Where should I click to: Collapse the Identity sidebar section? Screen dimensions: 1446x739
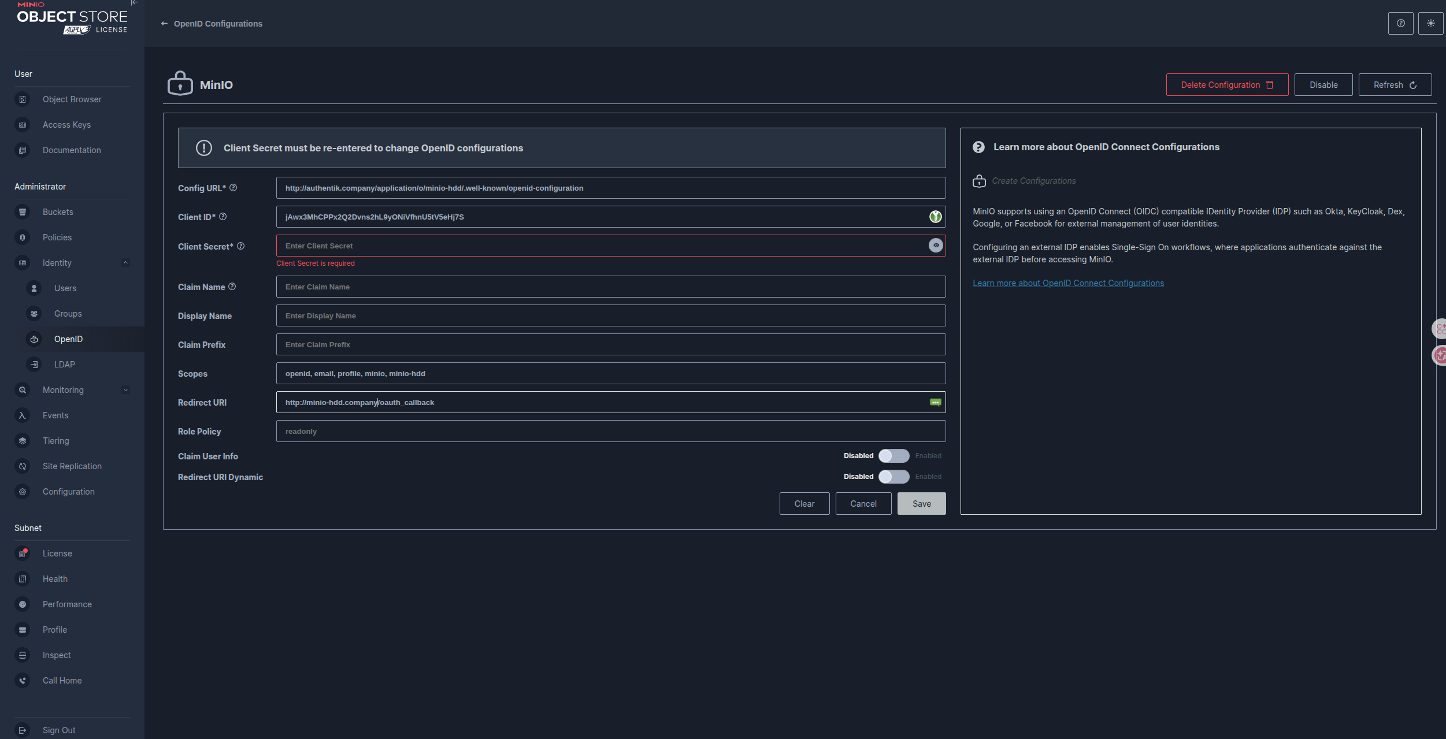coord(125,263)
